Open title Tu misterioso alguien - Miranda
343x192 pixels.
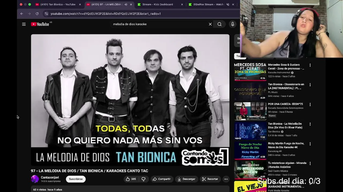click(287, 165)
